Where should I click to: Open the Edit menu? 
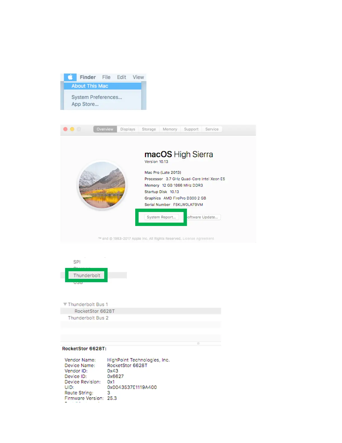click(x=122, y=77)
